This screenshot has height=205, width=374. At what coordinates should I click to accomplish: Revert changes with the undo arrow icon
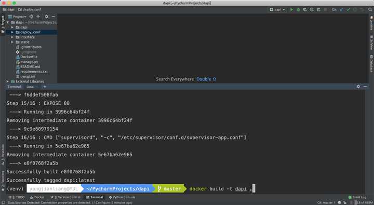362,9
